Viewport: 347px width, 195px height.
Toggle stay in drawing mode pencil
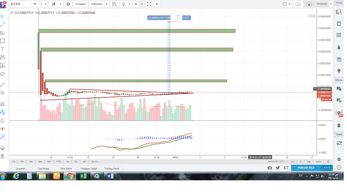tap(2, 112)
